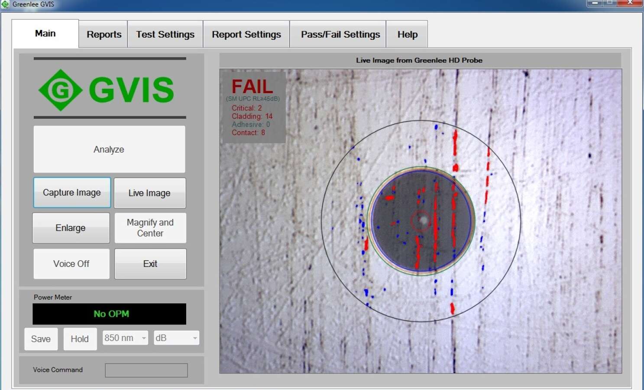Click the Analyze button
This screenshot has width=644, height=390.
pyautogui.click(x=109, y=149)
